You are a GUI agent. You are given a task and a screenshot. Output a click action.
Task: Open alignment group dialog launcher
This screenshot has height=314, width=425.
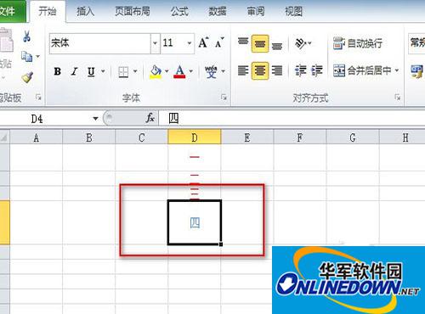[x=398, y=98]
